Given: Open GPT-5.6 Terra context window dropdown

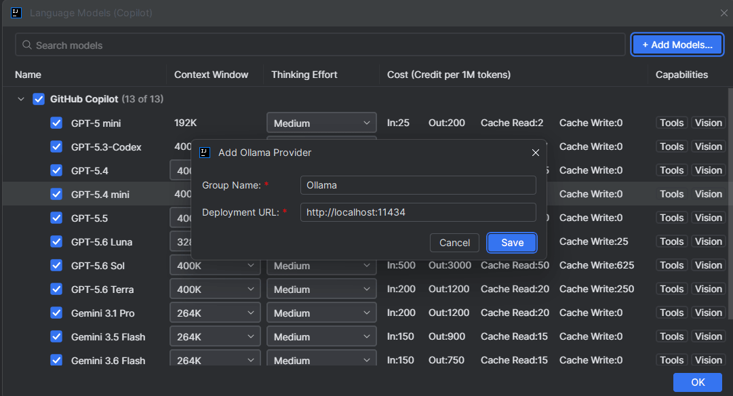Looking at the screenshot, I should [215, 290].
